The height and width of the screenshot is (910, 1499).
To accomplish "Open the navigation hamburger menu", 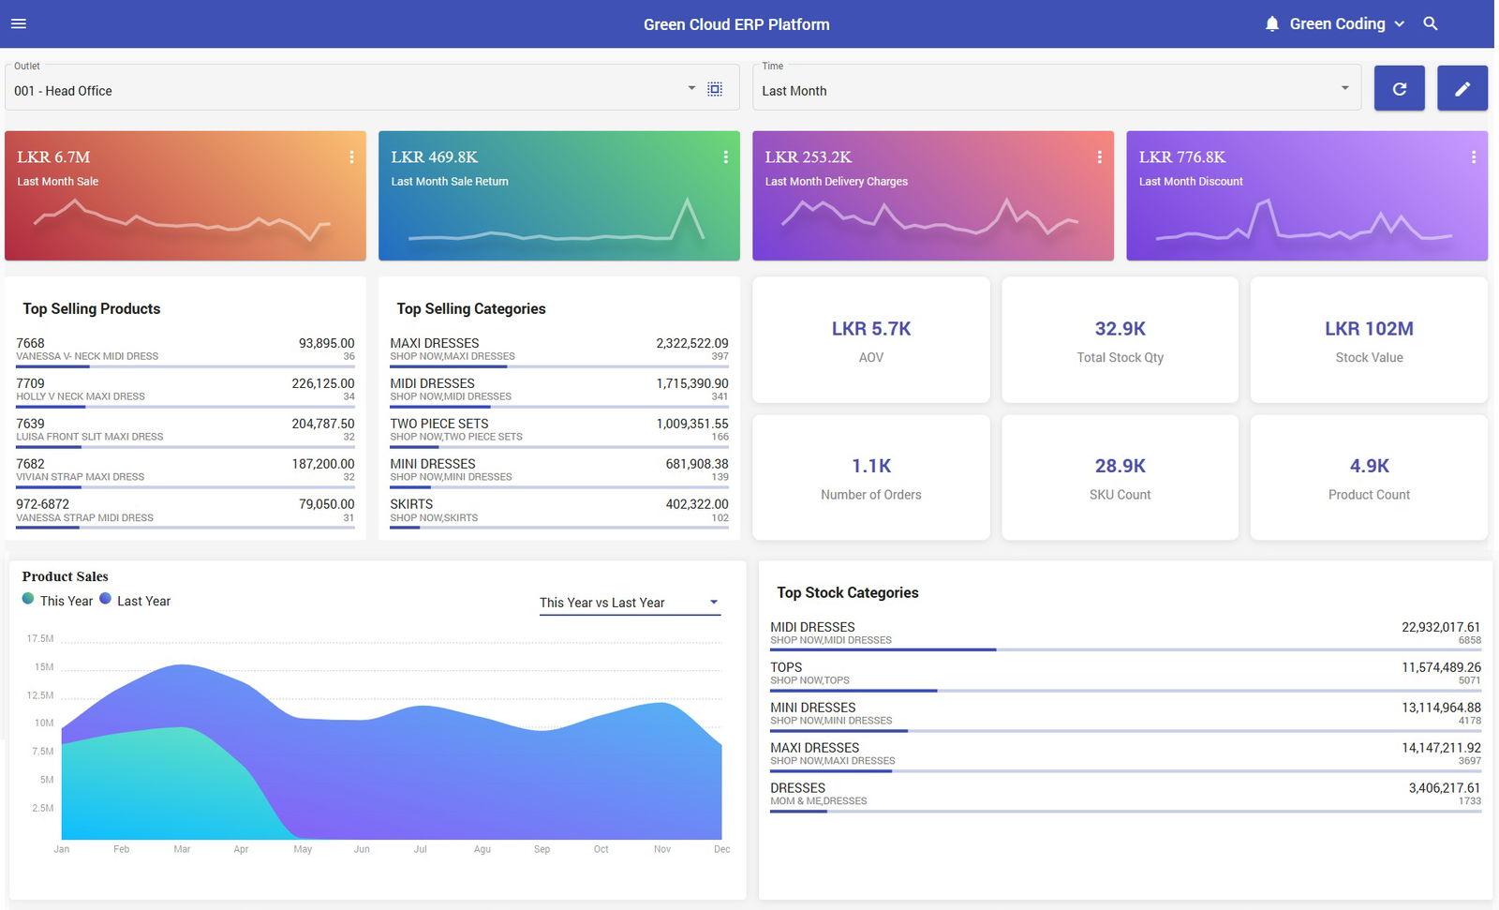I will (18, 23).
